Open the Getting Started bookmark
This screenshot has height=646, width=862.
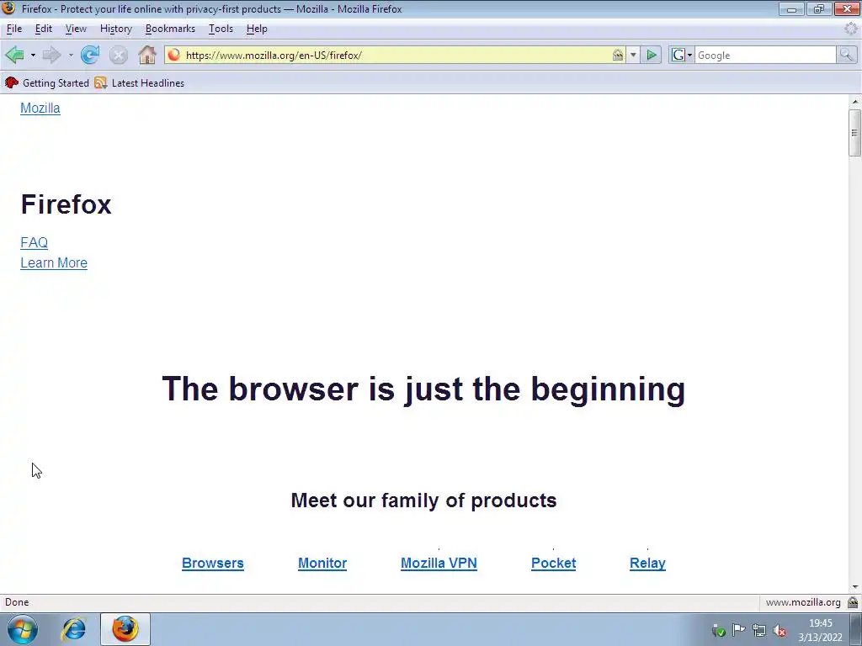point(47,83)
